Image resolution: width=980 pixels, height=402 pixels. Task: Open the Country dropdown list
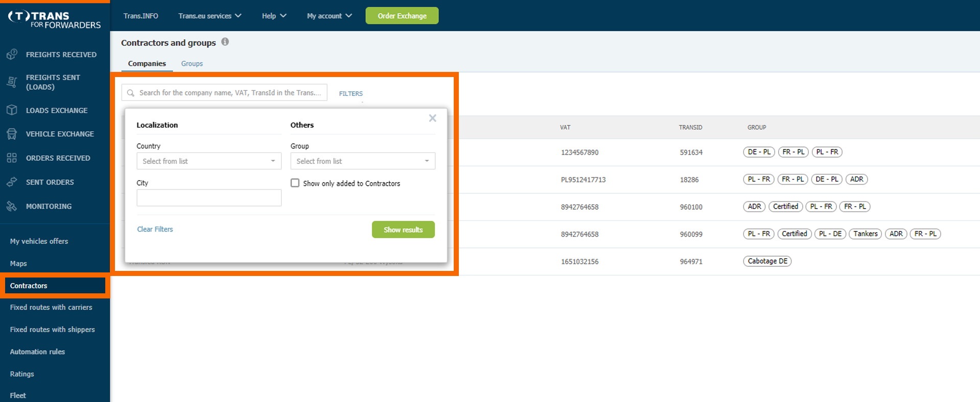click(x=209, y=161)
